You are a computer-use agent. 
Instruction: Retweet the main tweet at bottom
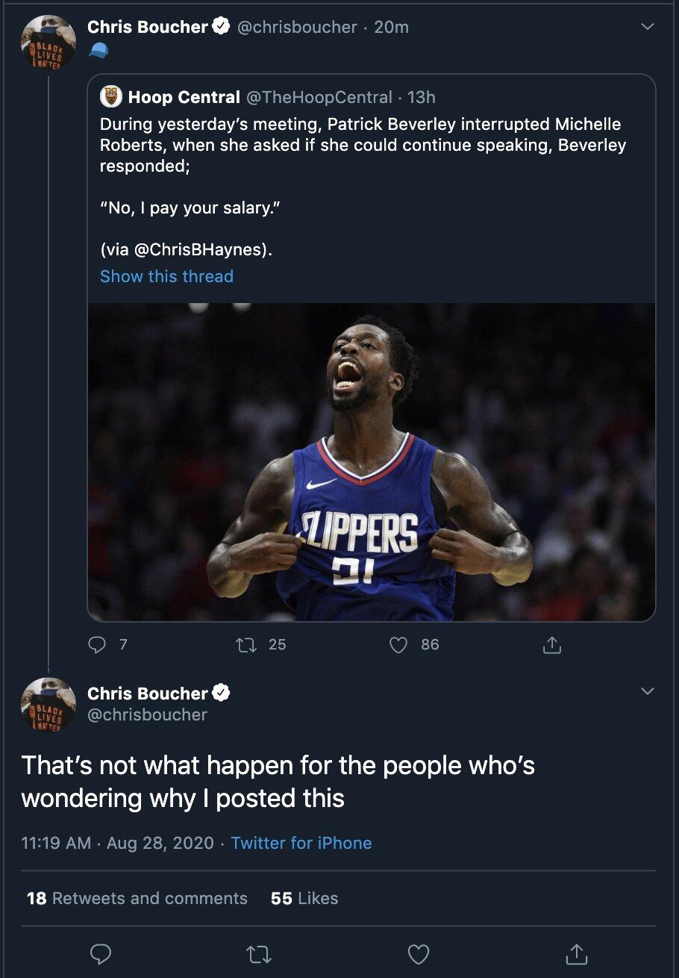pyautogui.click(x=258, y=953)
